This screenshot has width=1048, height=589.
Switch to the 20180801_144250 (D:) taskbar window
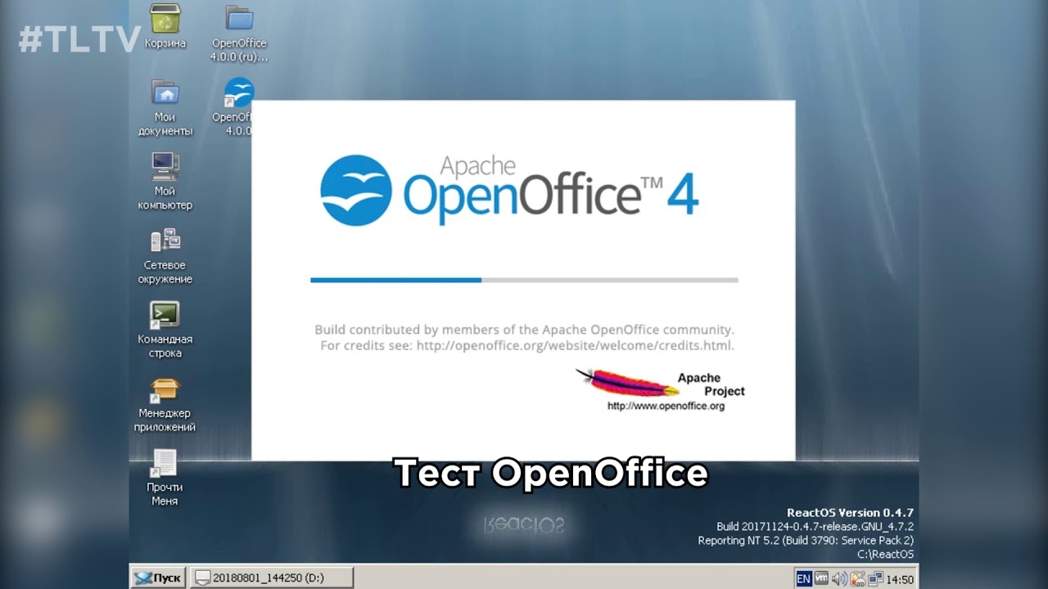(x=272, y=578)
